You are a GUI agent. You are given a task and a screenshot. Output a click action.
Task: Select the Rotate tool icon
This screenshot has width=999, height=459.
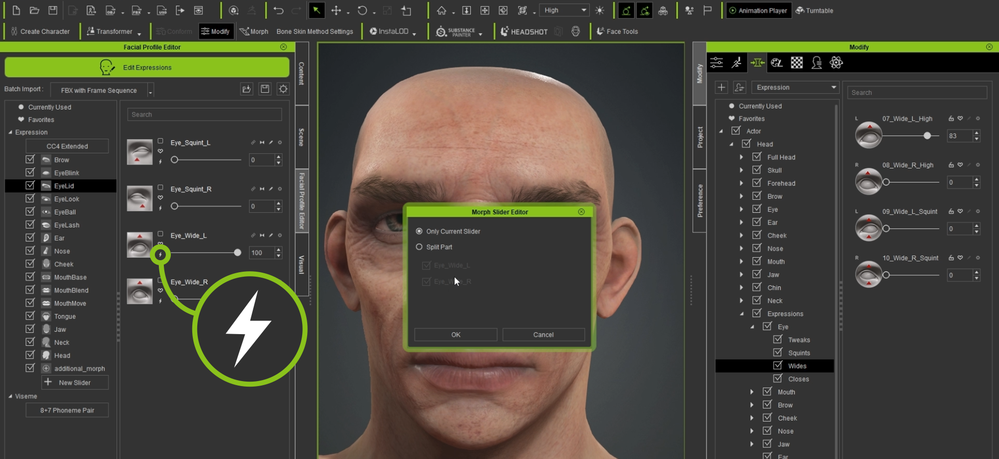pos(362,10)
